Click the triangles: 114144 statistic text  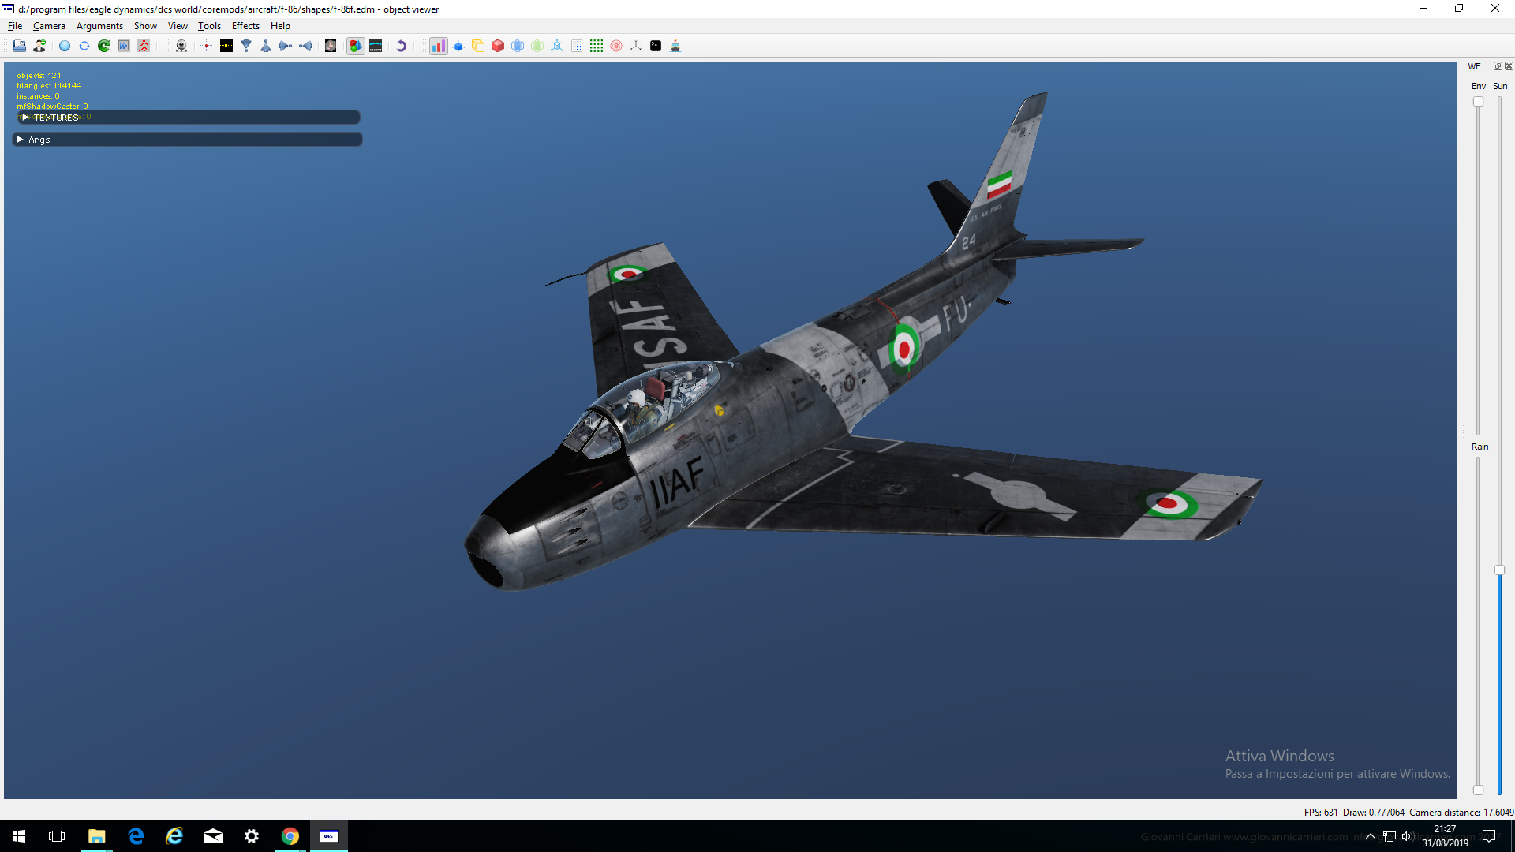(49, 86)
